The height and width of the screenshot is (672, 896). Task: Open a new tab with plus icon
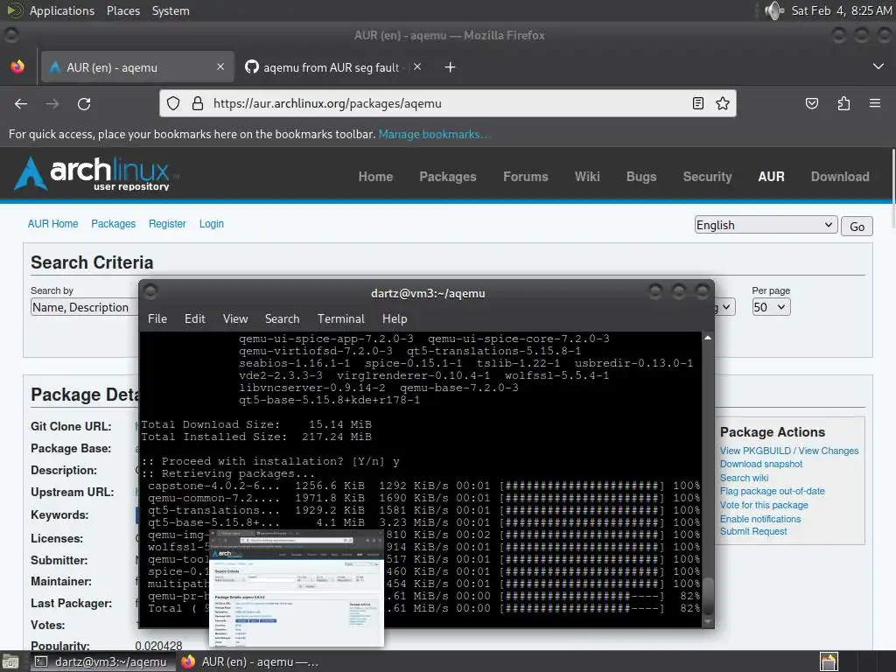click(x=451, y=67)
